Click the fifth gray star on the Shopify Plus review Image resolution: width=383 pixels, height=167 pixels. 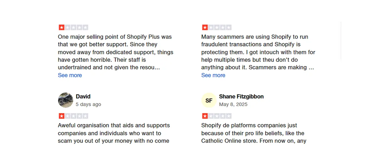click(85, 28)
